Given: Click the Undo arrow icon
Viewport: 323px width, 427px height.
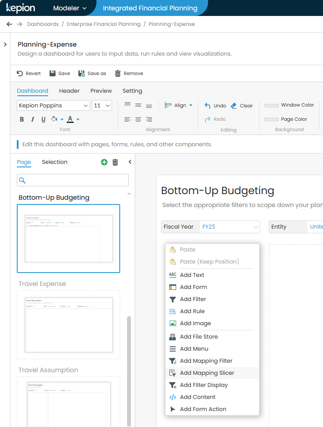Looking at the screenshot, I should pyautogui.click(x=208, y=106).
